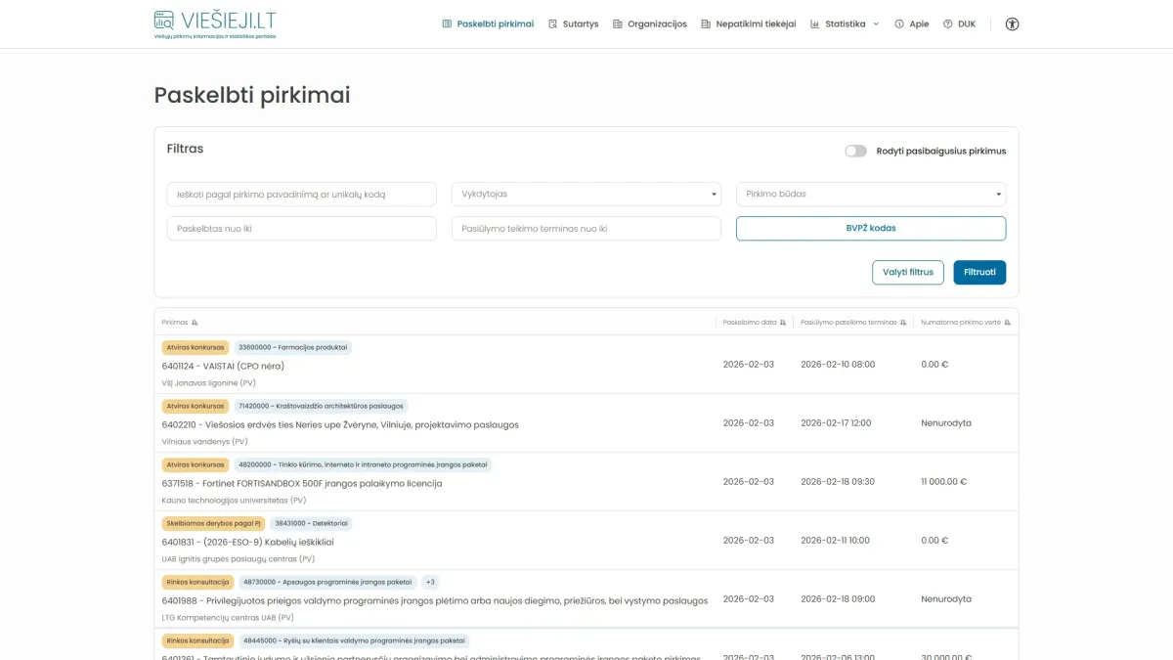1173x660 pixels.
Task: Click the Sutartys document icon
Action: [553, 24]
